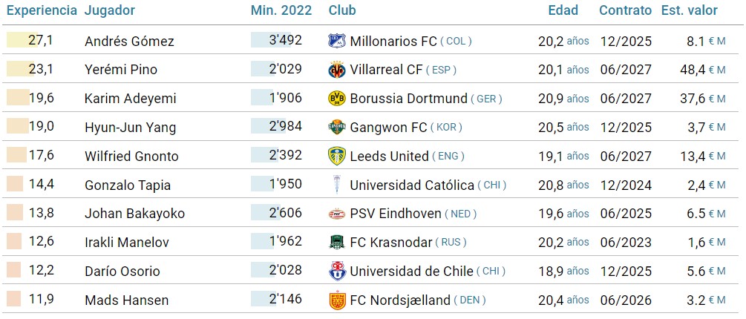Click the Leeds United crest icon
This screenshot has width=746, height=319.
click(x=337, y=156)
